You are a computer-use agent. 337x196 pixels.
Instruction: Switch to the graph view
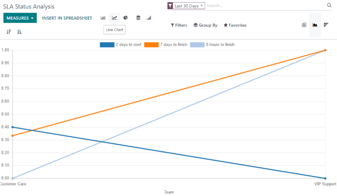315,25
